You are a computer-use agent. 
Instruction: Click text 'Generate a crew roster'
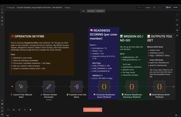point(23,58)
